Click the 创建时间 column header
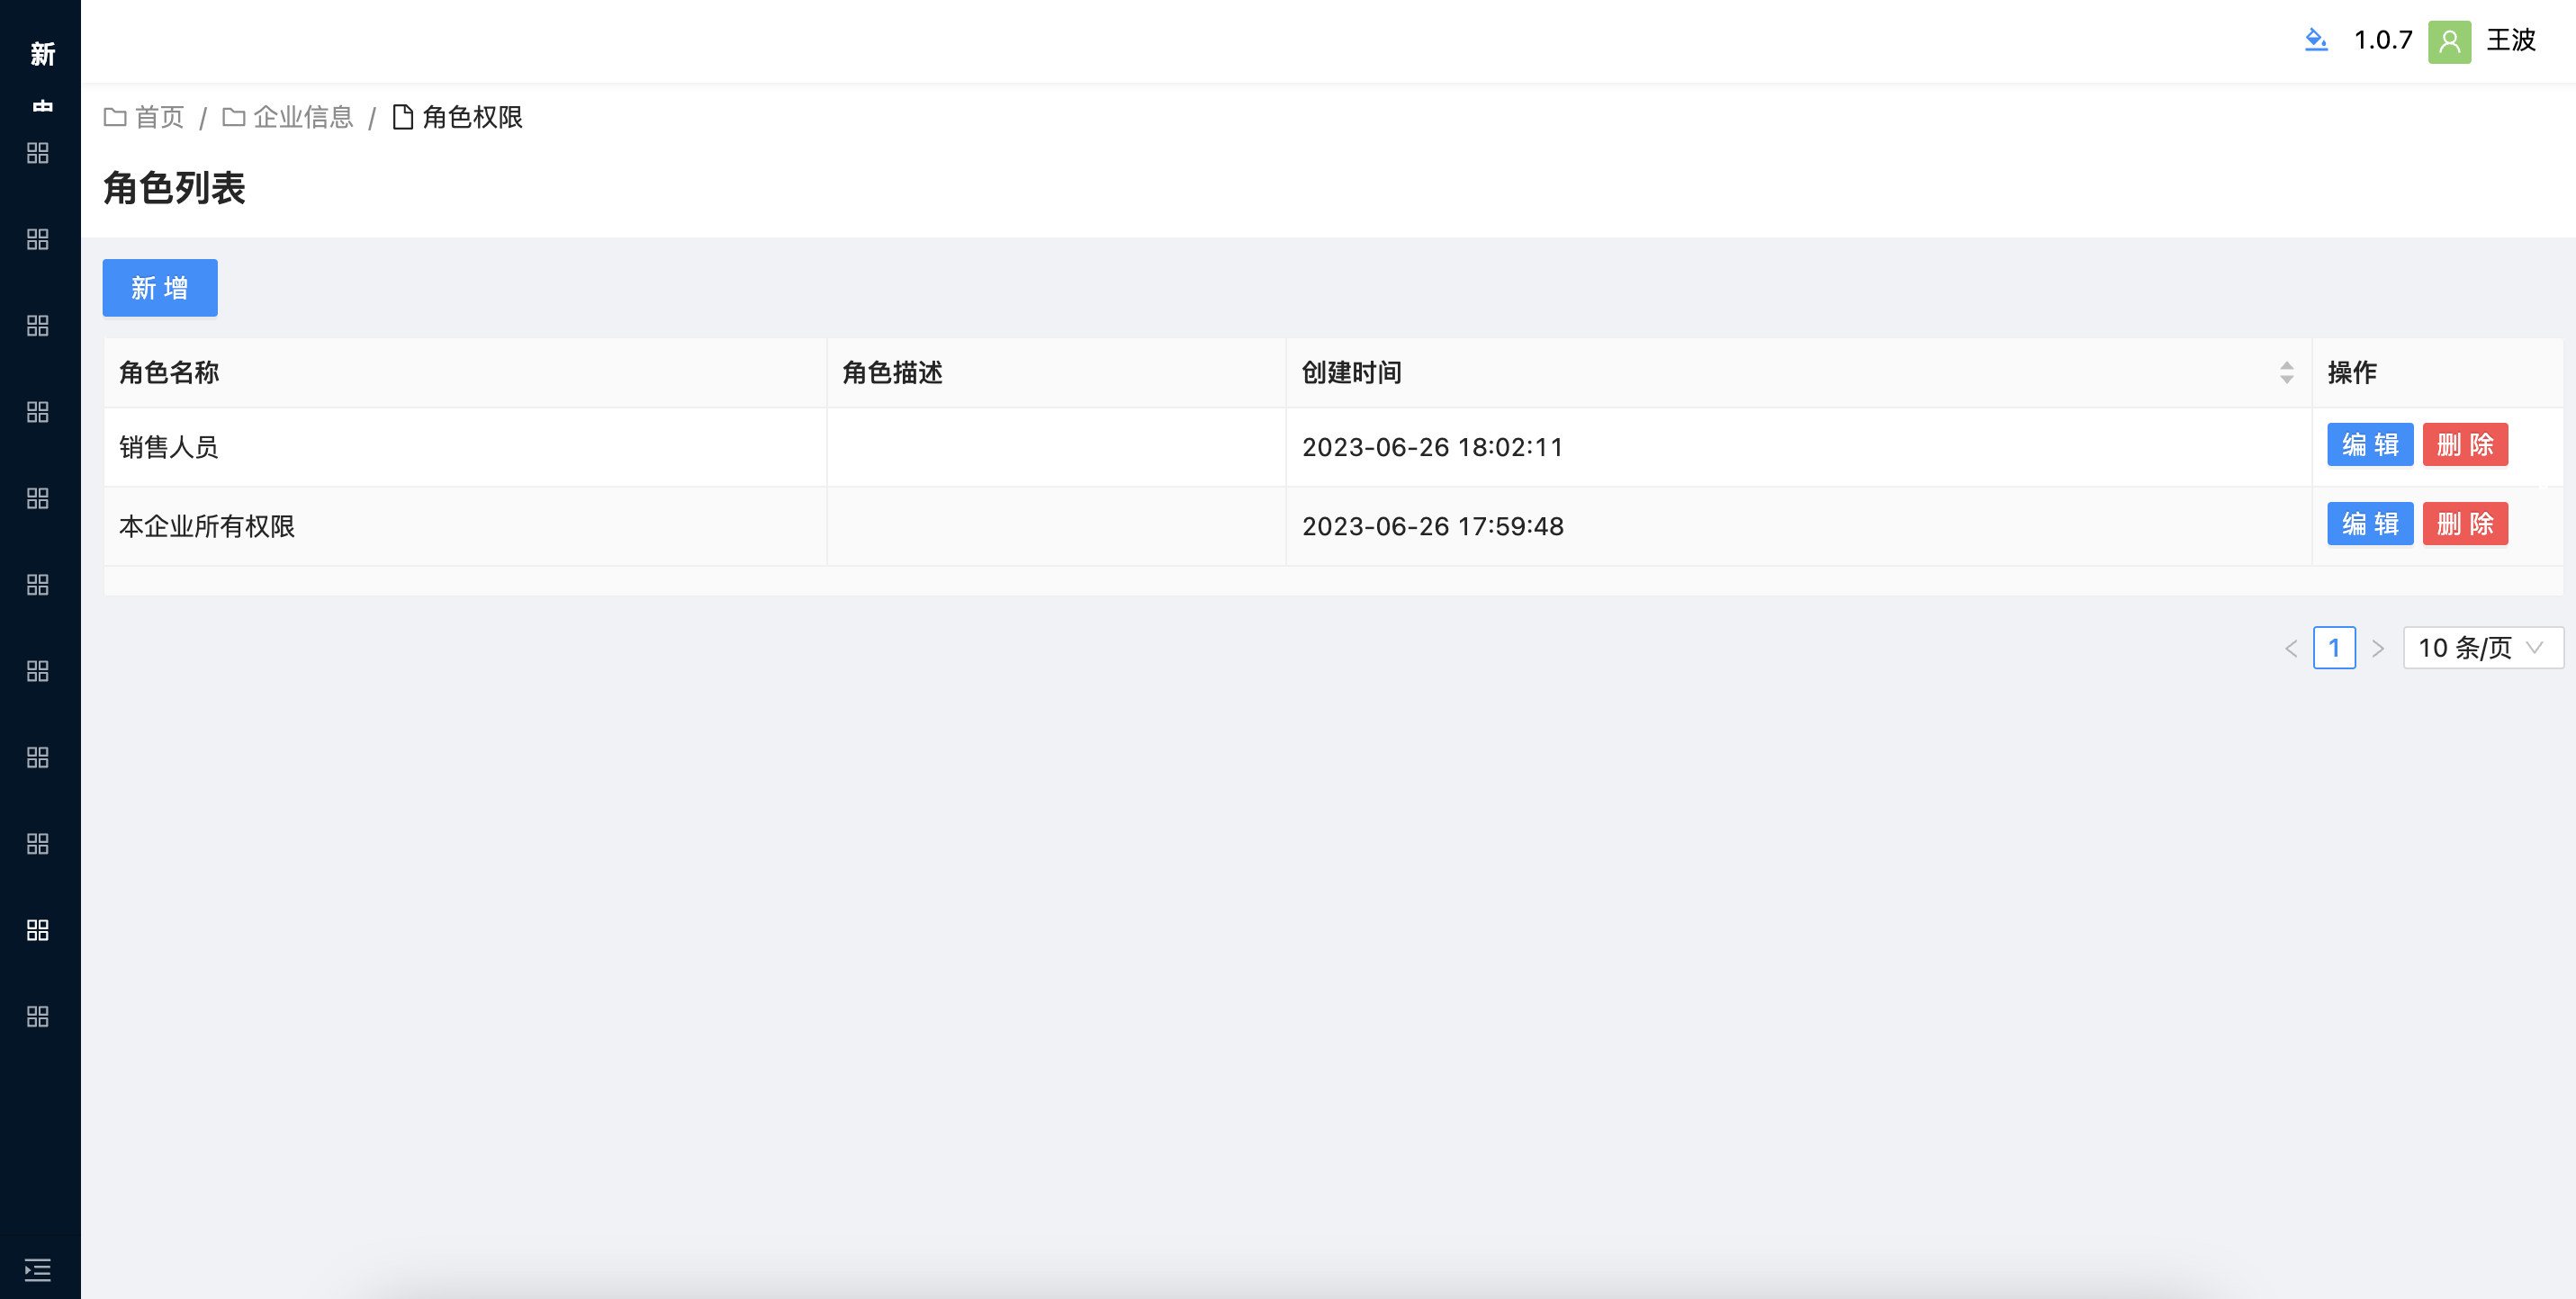 point(1798,372)
